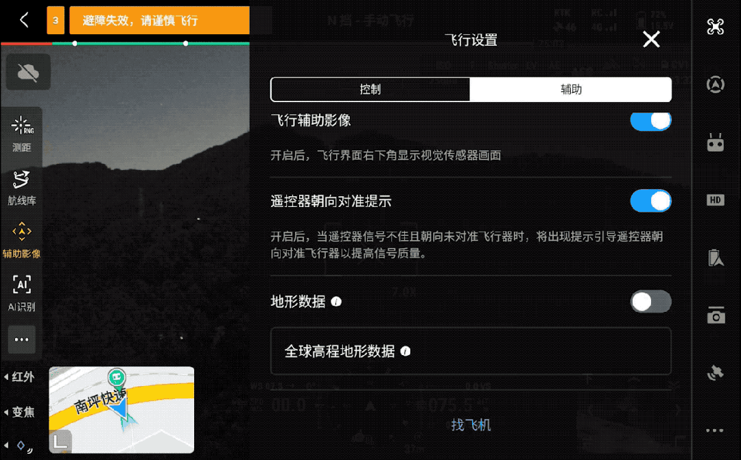
Task: Expand the left toolbar more options button
Action: click(22, 339)
